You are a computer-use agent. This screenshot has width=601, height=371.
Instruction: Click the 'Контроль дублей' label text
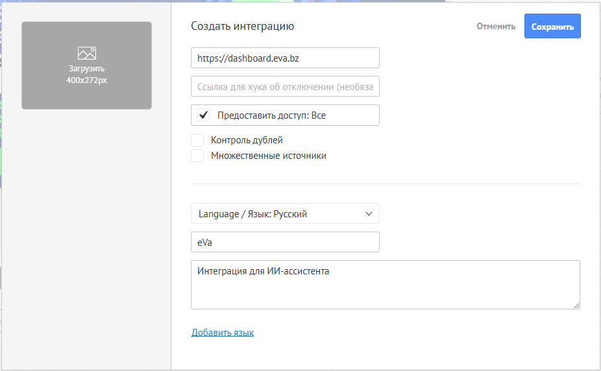click(x=247, y=140)
